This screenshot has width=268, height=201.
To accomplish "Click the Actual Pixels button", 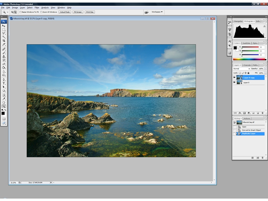I will click(65, 12).
